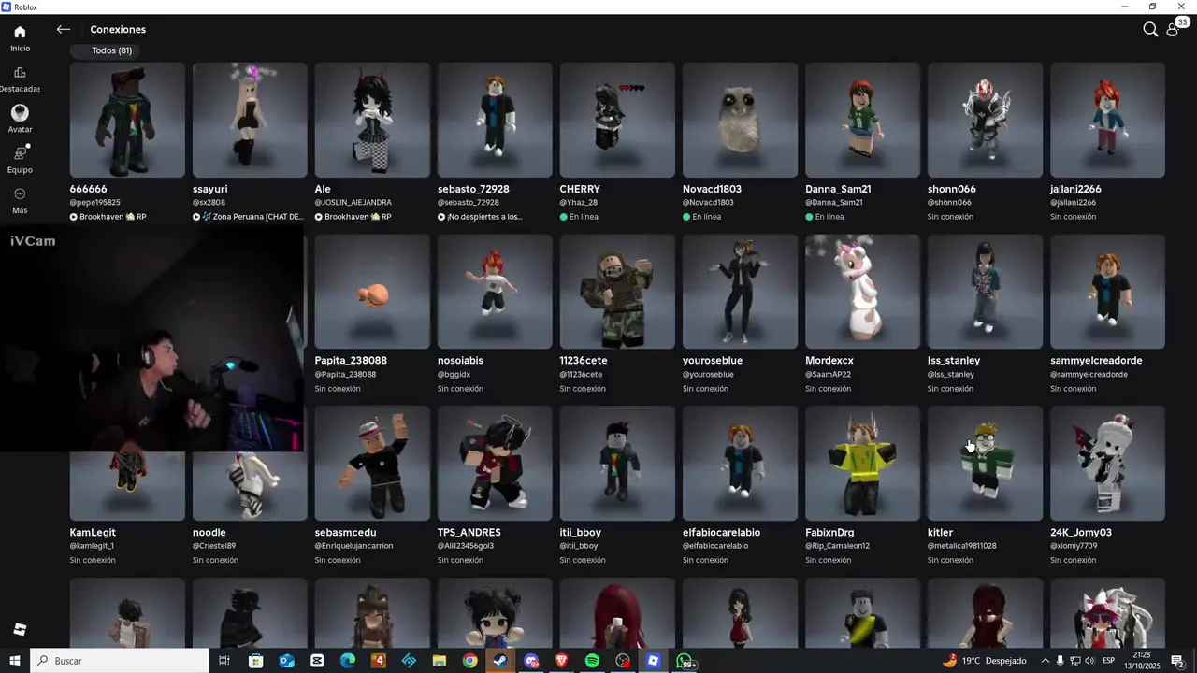Open elfabiocarelabio's avatar thumbnail

pos(740,464)
